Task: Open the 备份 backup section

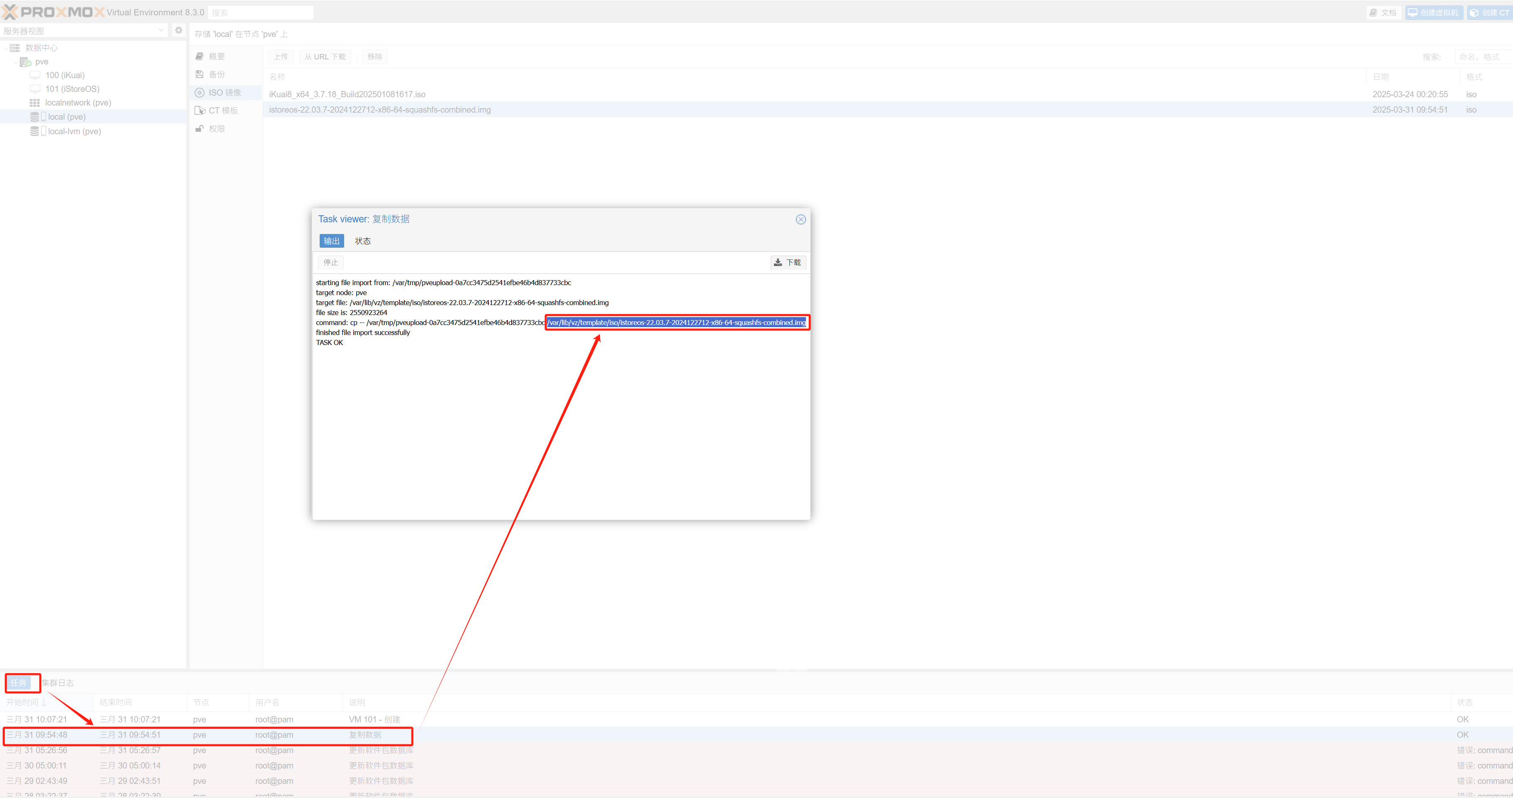Action: (x=216, y=74)
